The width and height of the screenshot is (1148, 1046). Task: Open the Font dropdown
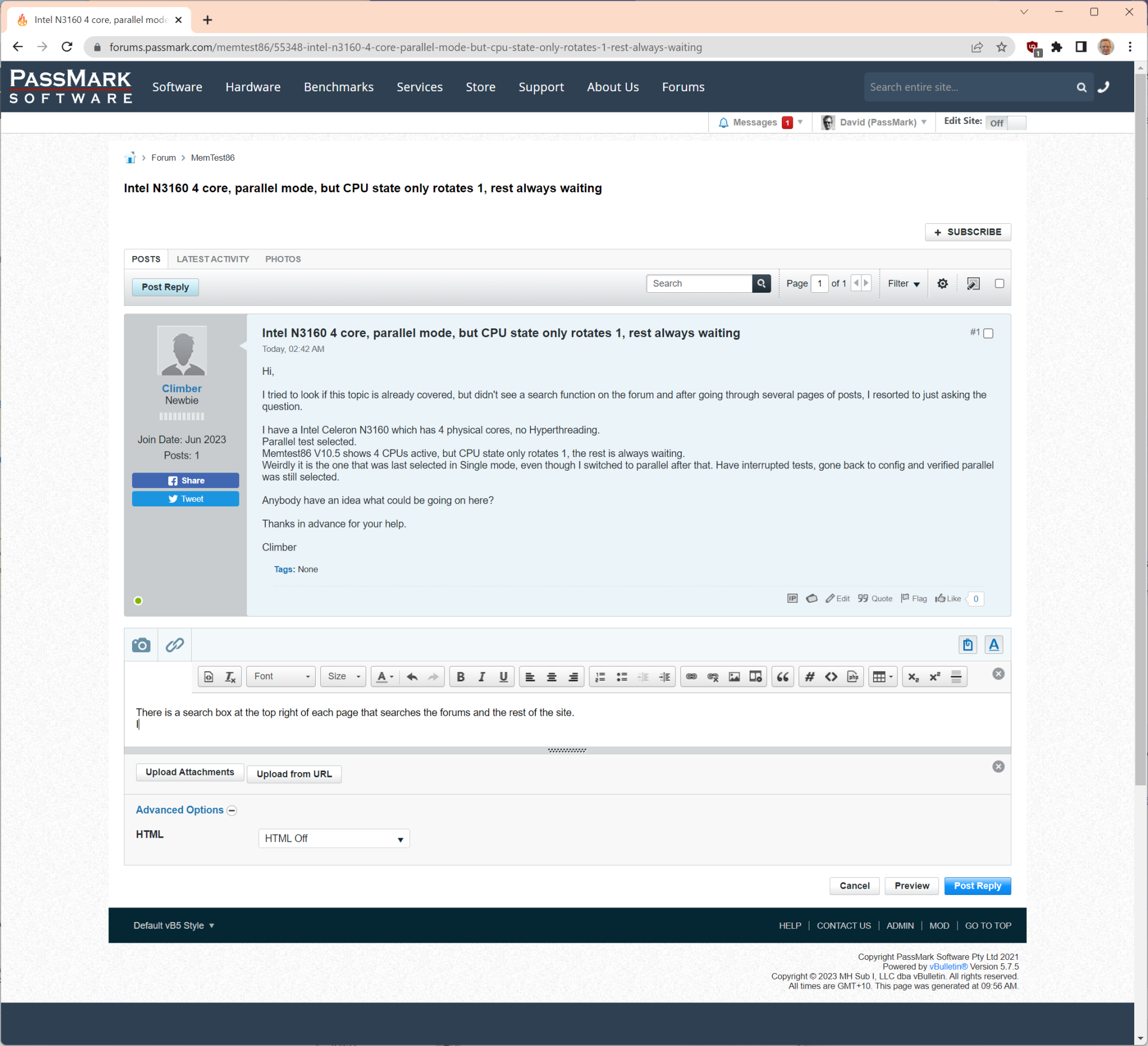281,677
